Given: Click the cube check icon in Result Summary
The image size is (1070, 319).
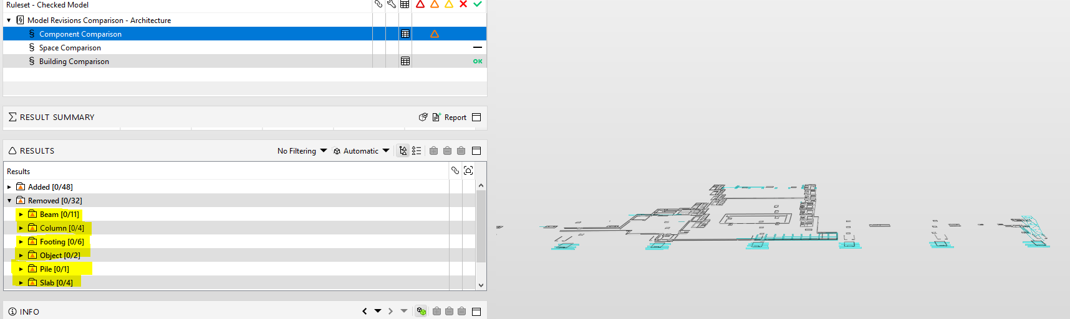Looking at the screenshot, I should 423,117.
